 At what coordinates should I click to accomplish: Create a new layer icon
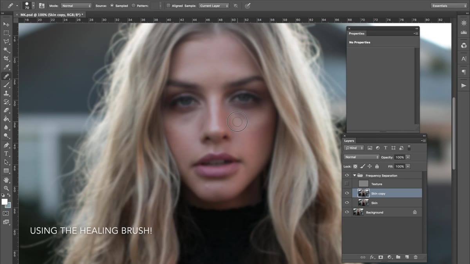[x=407, y=257]
